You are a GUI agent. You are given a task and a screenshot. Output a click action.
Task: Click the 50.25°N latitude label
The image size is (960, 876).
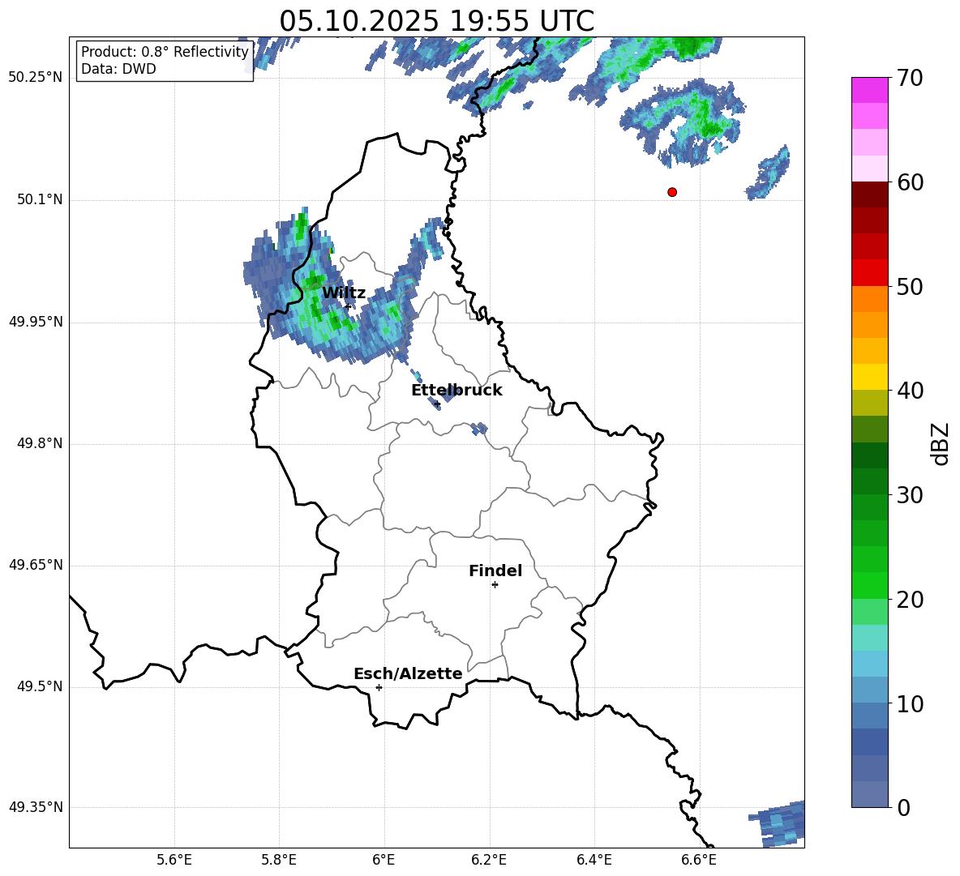coord(36,78)
